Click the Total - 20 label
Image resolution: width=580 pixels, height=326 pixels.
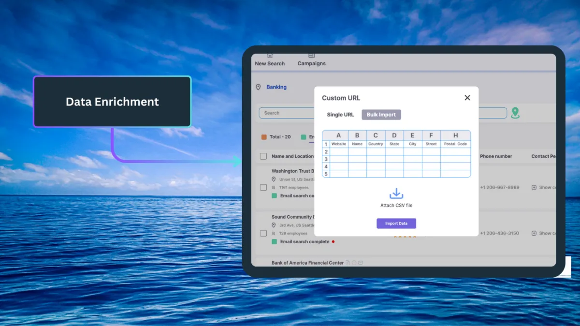pos(280,137)
